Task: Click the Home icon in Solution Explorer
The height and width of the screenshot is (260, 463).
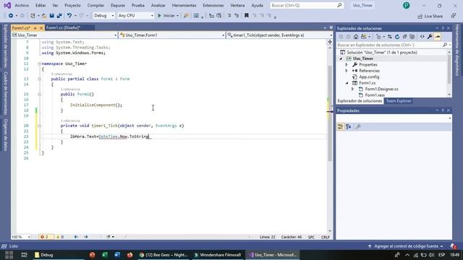Action: (x=356, y=37)
